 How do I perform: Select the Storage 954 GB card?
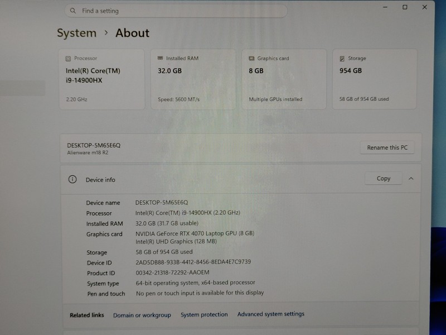tap(374, 79)
